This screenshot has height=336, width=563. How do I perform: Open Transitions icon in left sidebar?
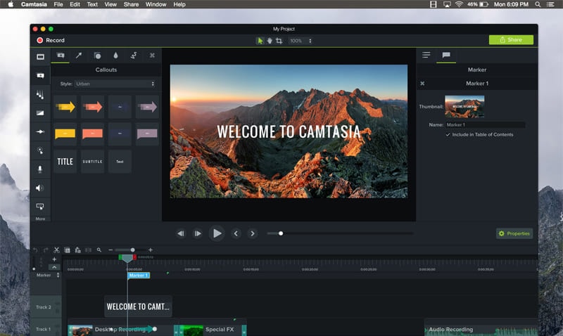coord(40,113)
